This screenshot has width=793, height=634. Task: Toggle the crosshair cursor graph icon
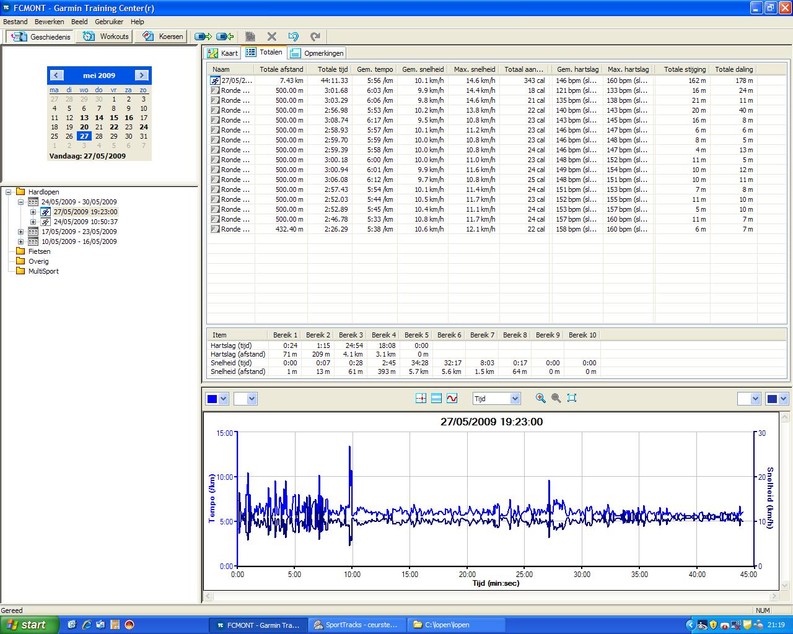tap(421, 399)
